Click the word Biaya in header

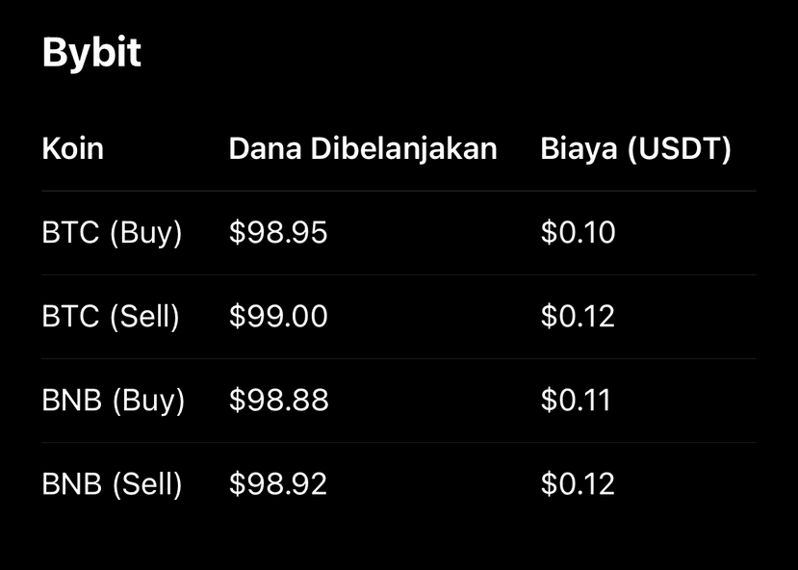tap(579, 149)
